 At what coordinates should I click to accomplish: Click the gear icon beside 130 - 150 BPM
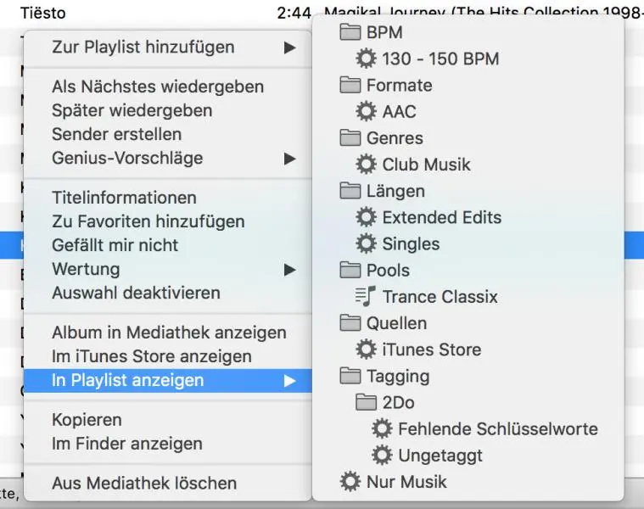coord(366,59)
